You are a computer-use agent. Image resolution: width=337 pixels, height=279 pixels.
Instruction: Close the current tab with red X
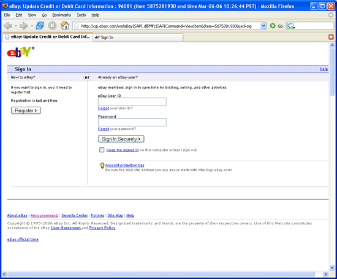pyautogui.click(x=331, y=37)
